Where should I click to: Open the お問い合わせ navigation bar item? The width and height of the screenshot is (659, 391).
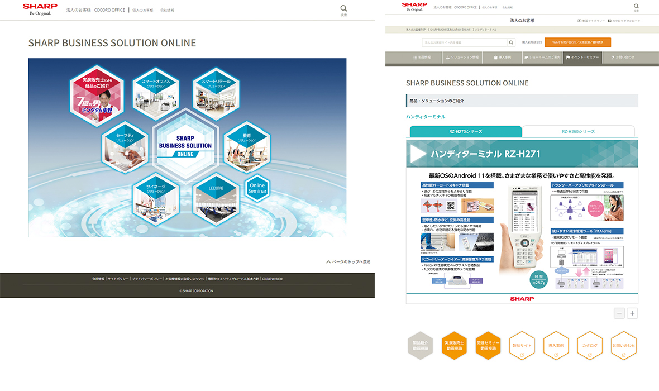(623, 57)
